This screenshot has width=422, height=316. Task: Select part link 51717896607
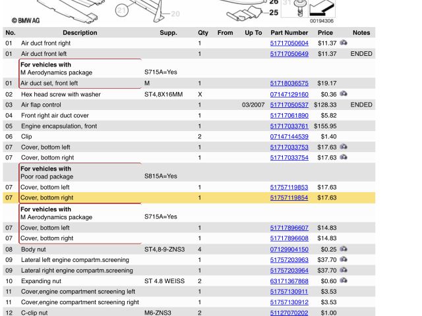point(289,228)
